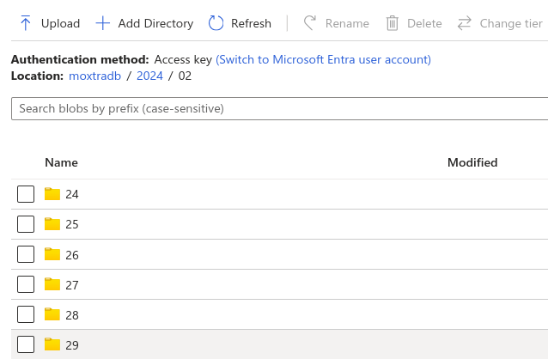Click the Change tier arrows icon
Image resolution: width=548 pixels, height=359 pixels.
click(x=465, y=23)
